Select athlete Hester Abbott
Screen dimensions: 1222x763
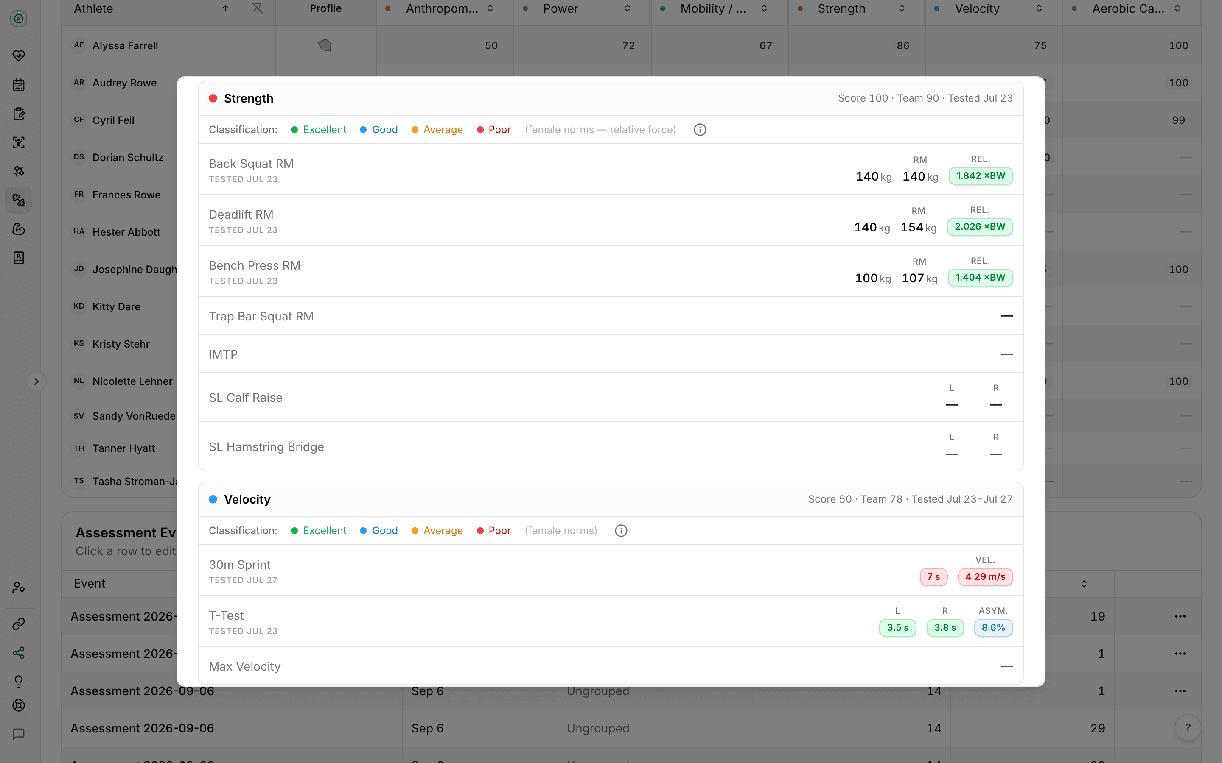[126, 232]
